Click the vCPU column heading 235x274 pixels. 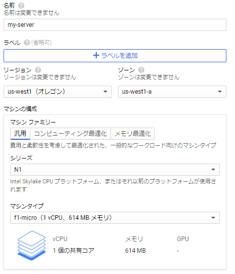pyautogui.click(x=60, y=239)
